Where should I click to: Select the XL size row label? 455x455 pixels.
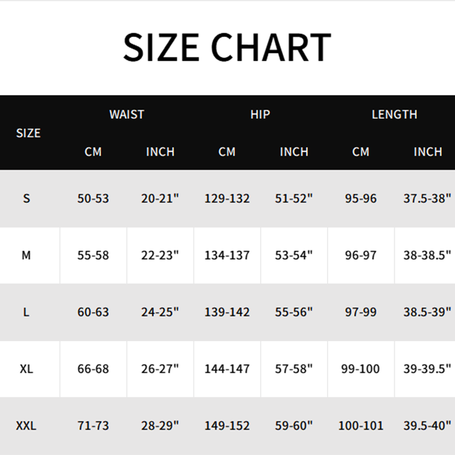point(26,369)
